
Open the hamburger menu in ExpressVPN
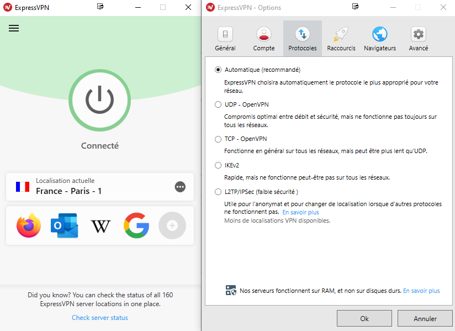(14, 28)
